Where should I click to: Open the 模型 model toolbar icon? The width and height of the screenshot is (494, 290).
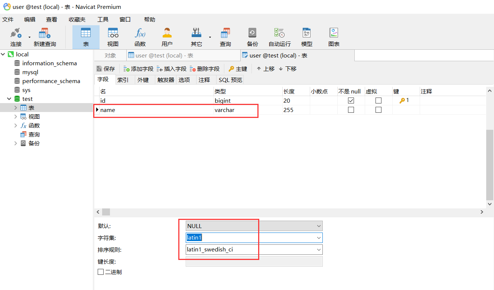click(306, 37)
